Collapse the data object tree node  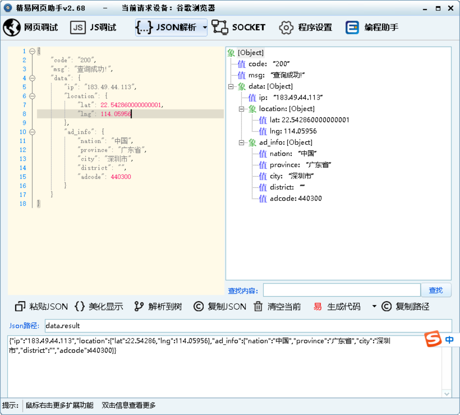click(x=231, y=87)
